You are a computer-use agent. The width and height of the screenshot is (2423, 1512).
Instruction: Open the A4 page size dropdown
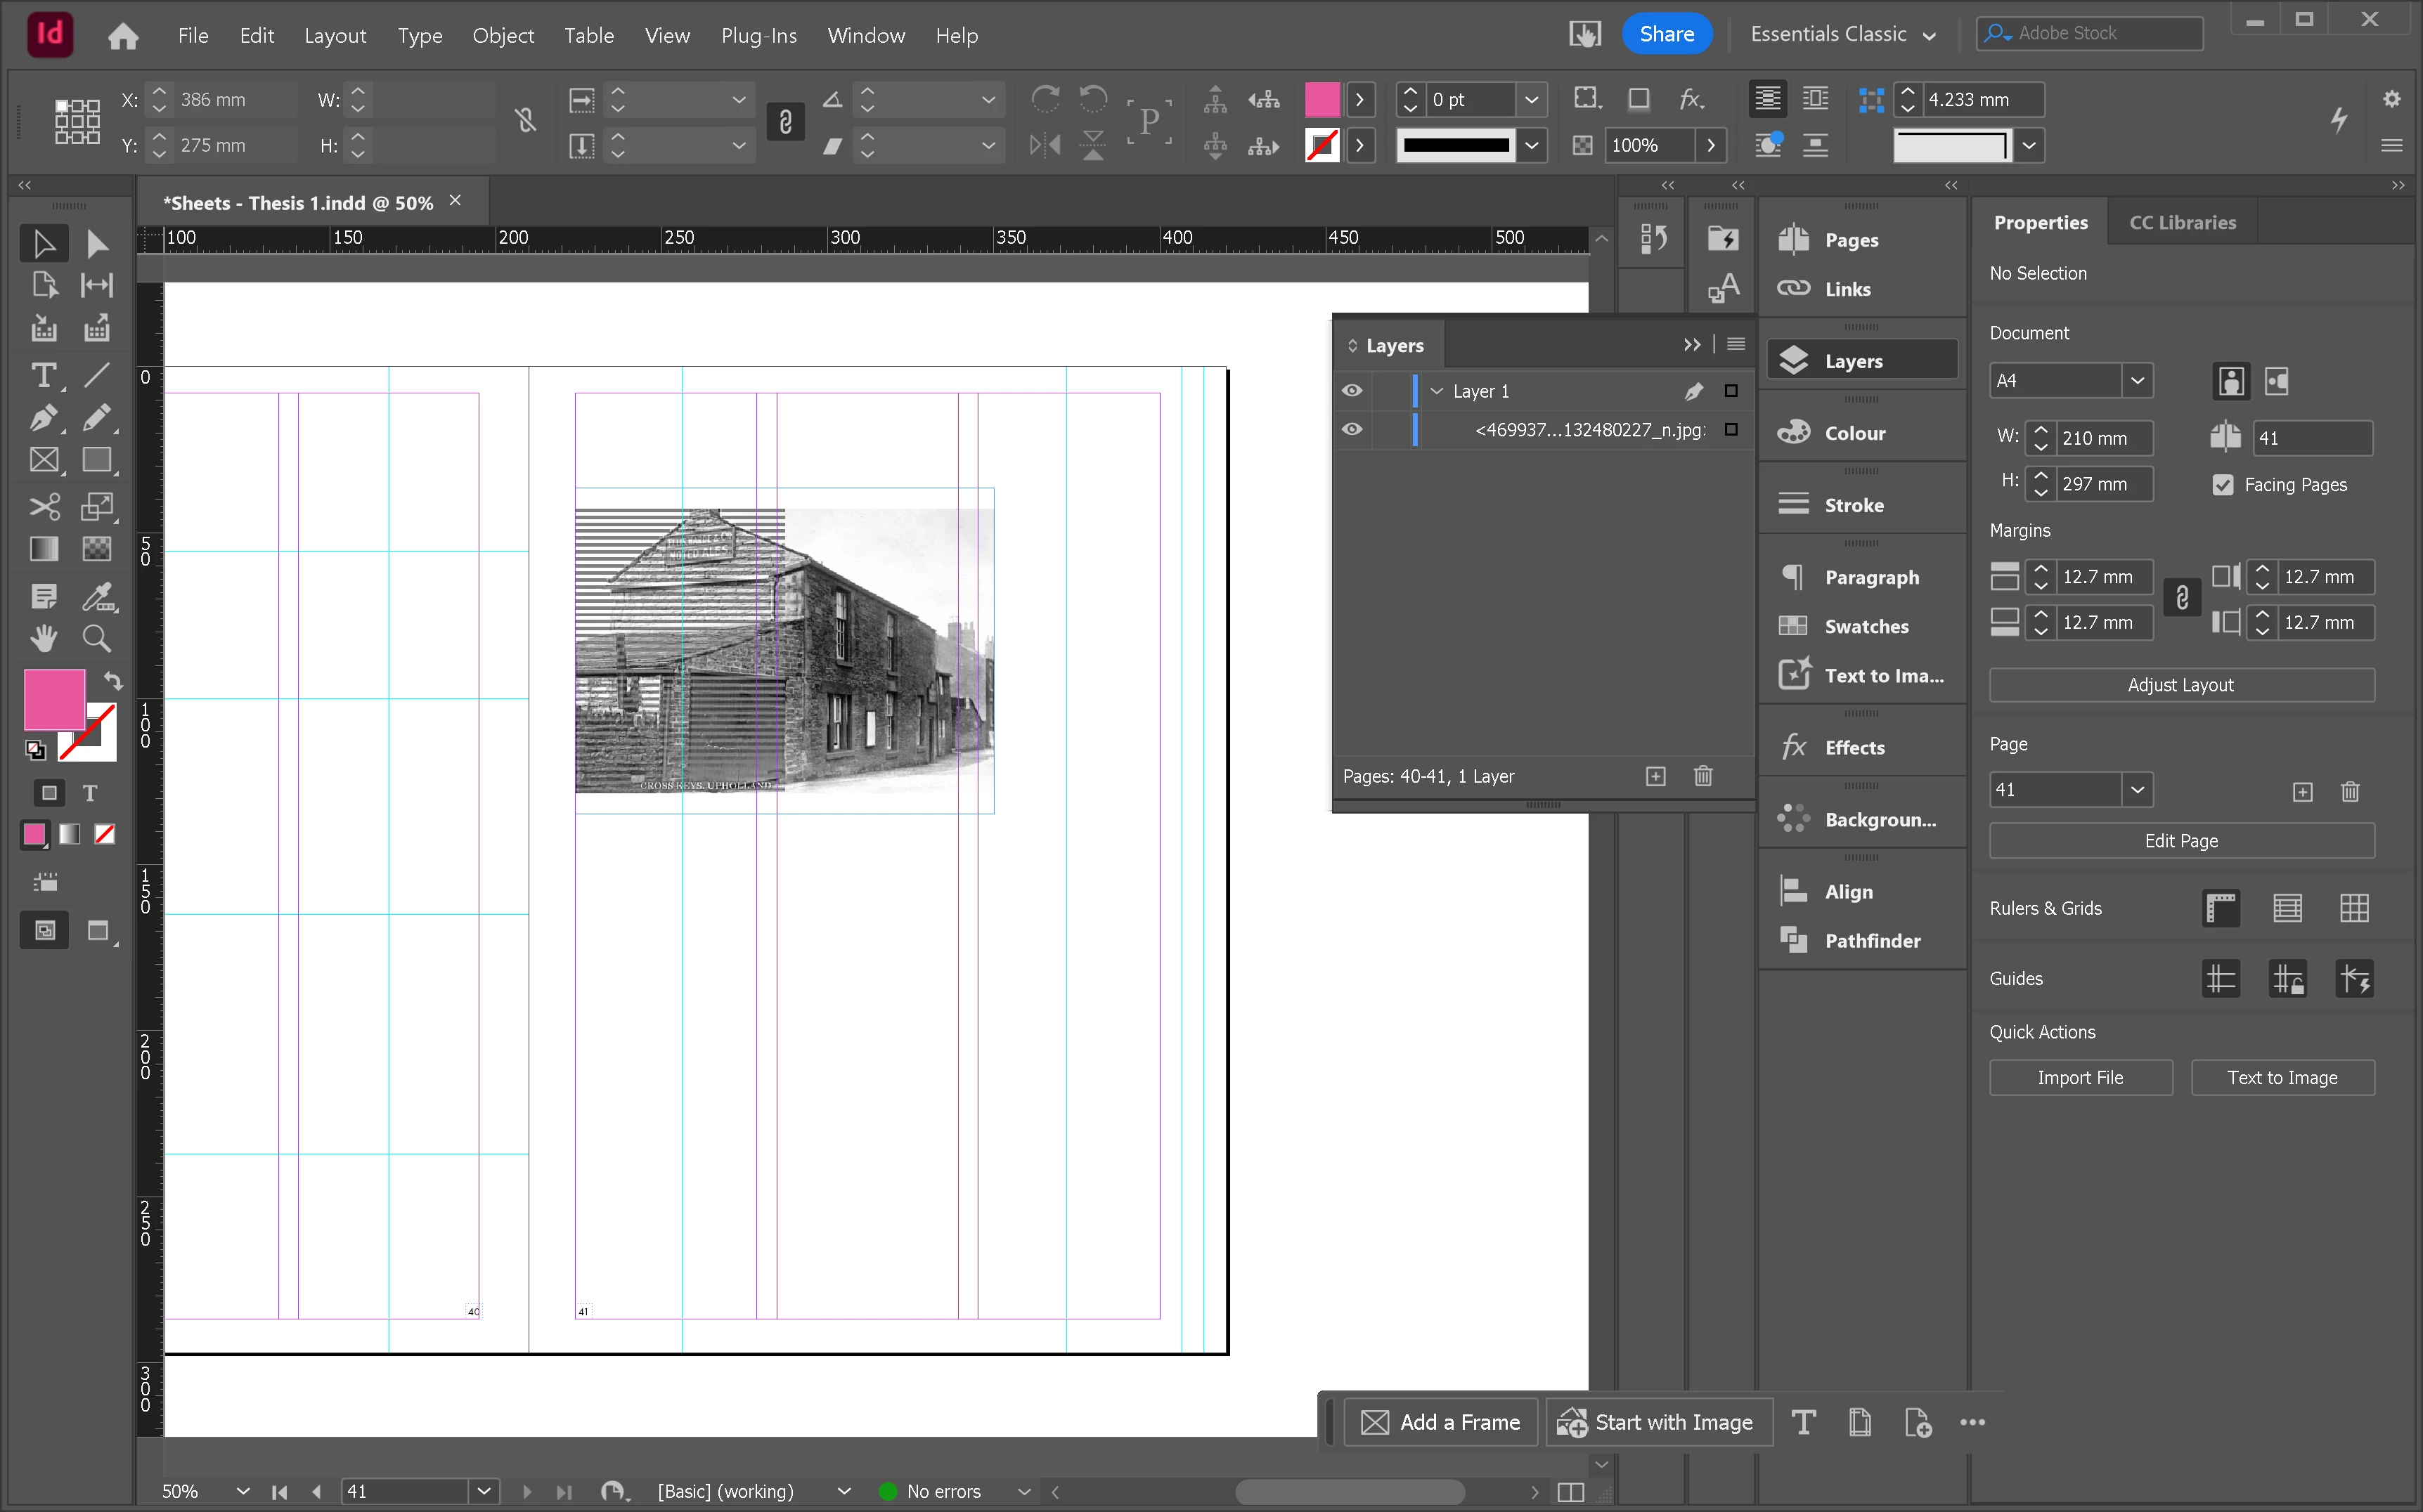[2137, 380]
